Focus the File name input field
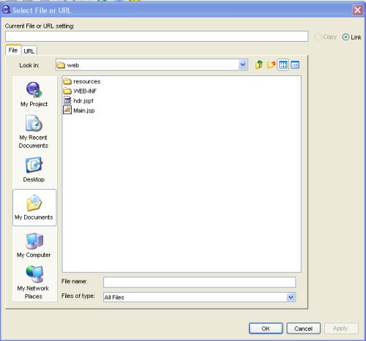Viewport: 366px width, 341px height. click(x=199, y=282)
